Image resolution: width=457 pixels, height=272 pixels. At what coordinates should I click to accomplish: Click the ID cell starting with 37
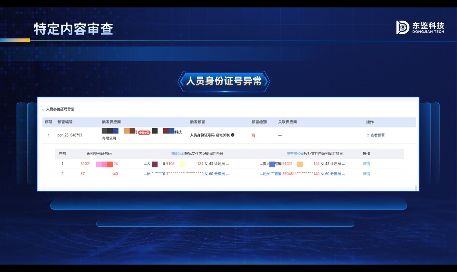pos(99,174)
